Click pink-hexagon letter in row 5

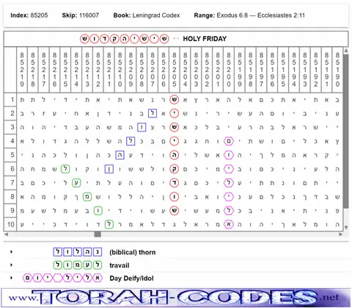pyautogui.click(x=229, y=155)
